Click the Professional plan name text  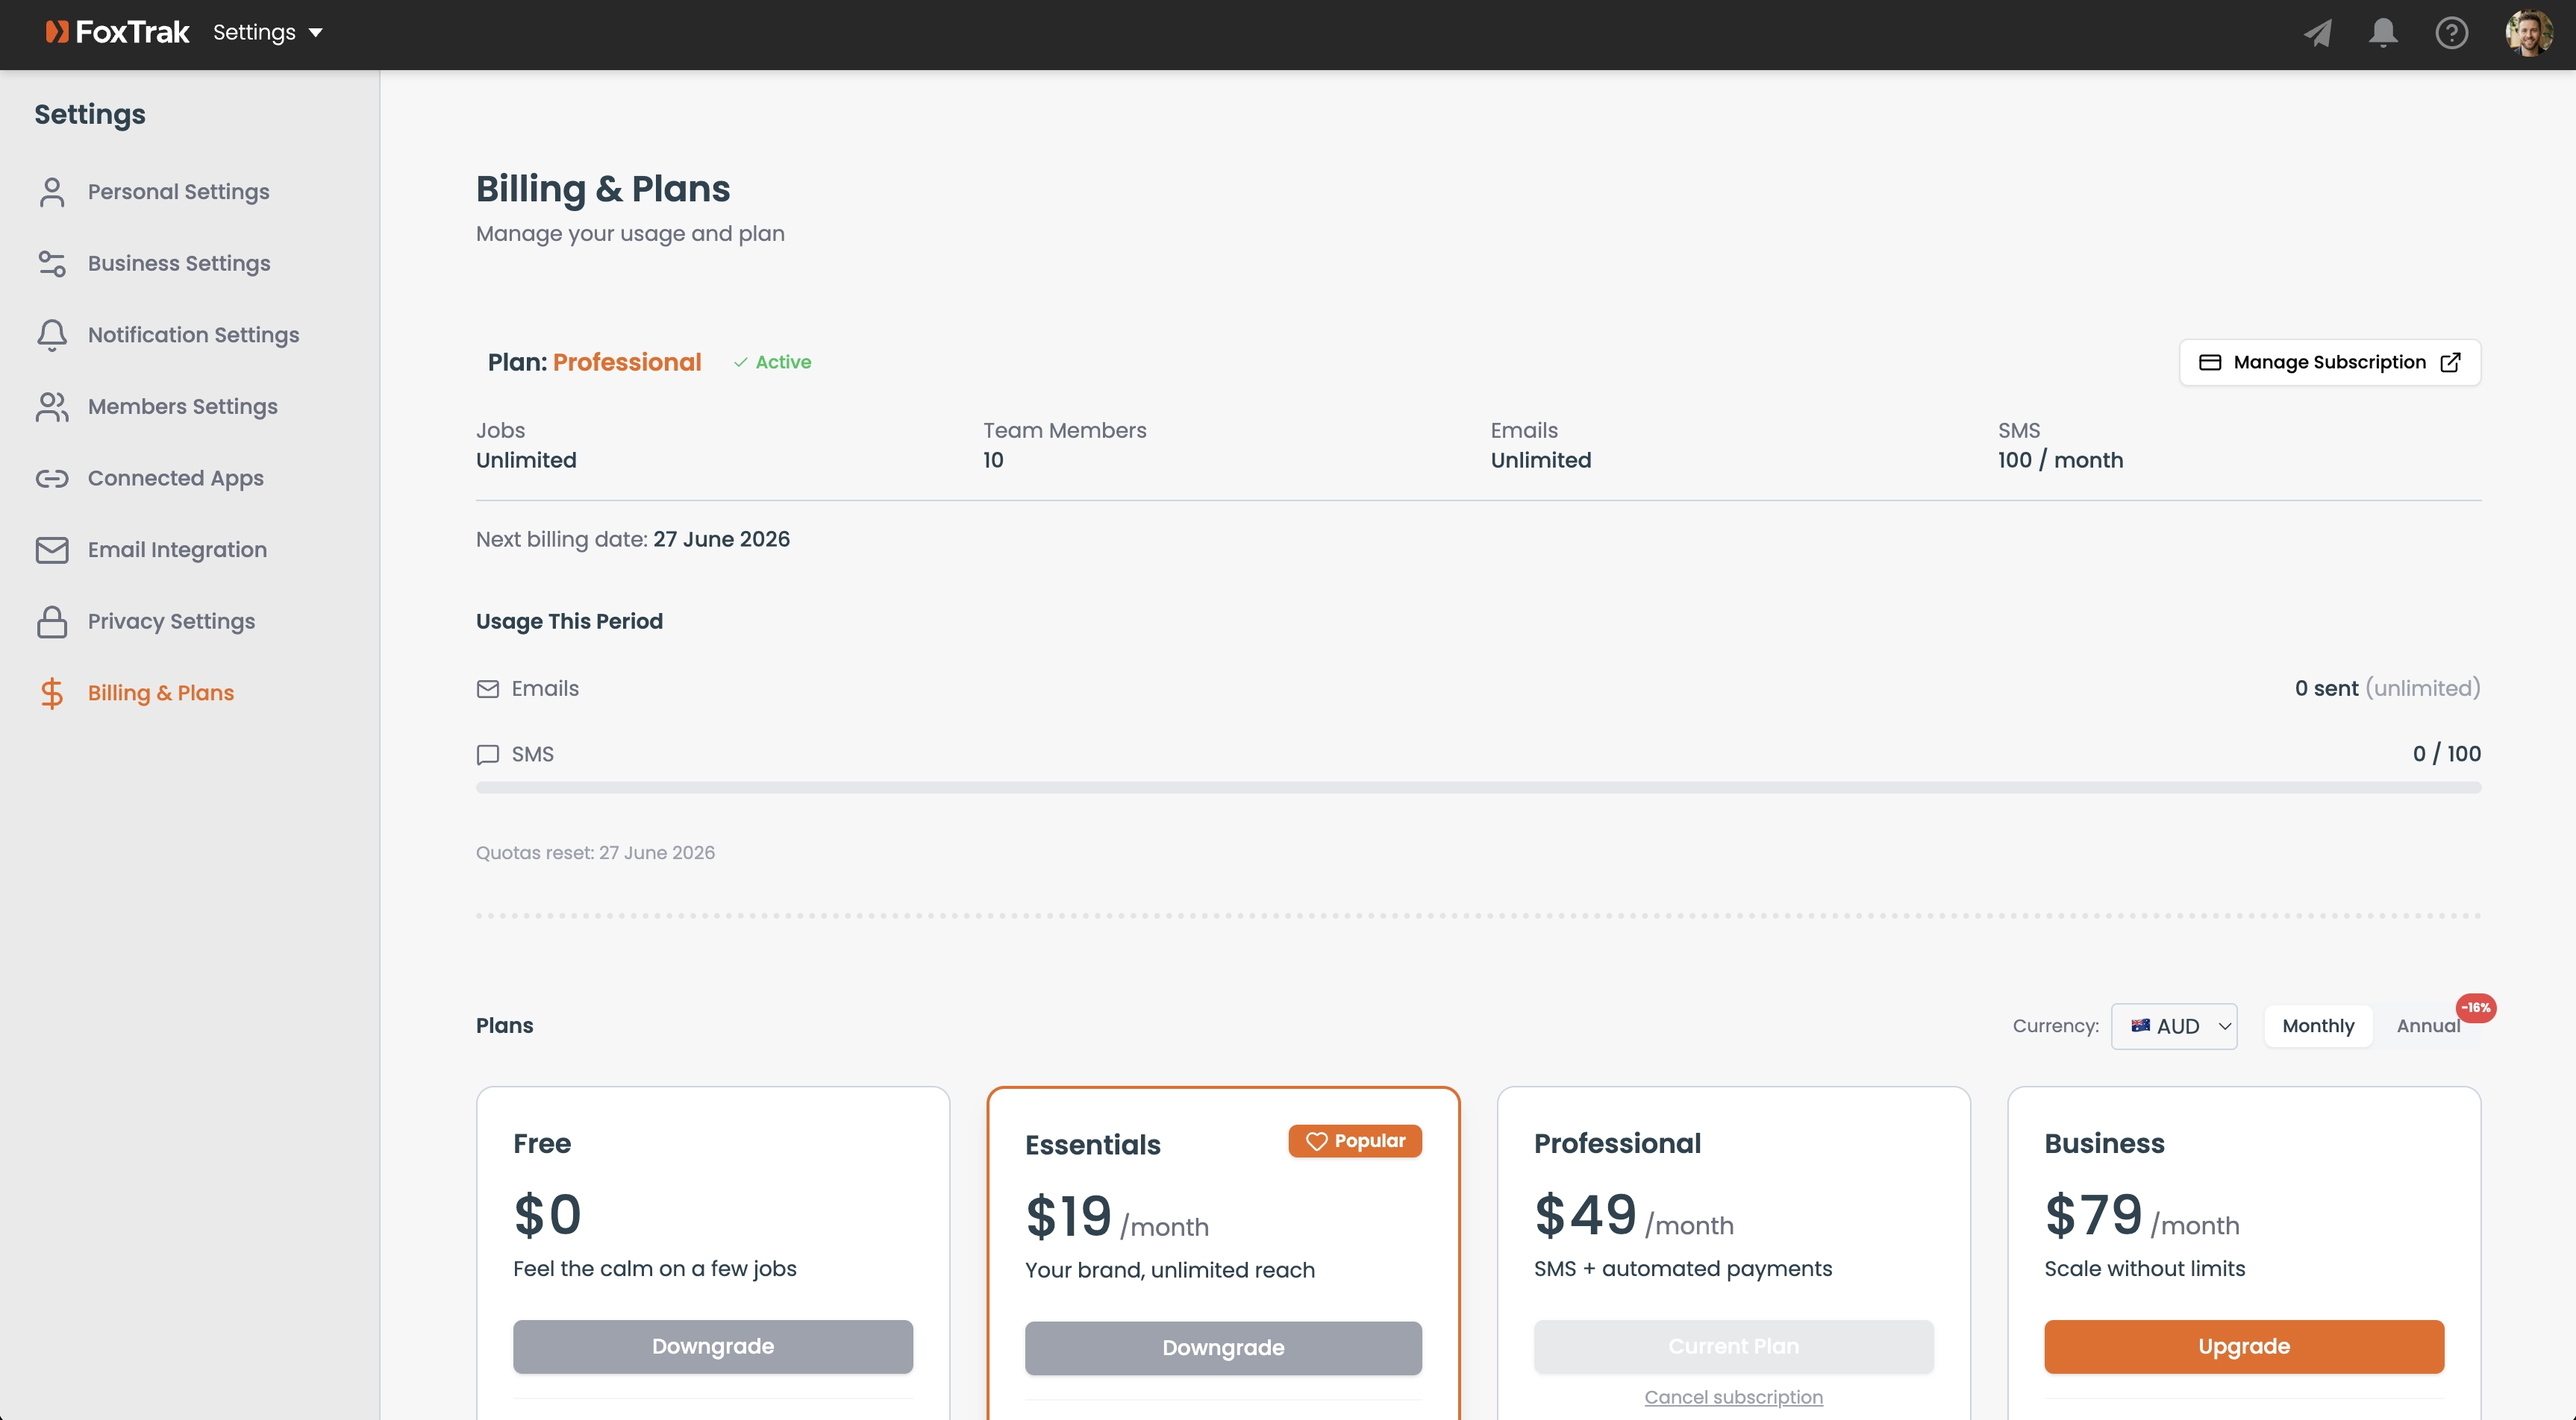click(1617, 1143)
